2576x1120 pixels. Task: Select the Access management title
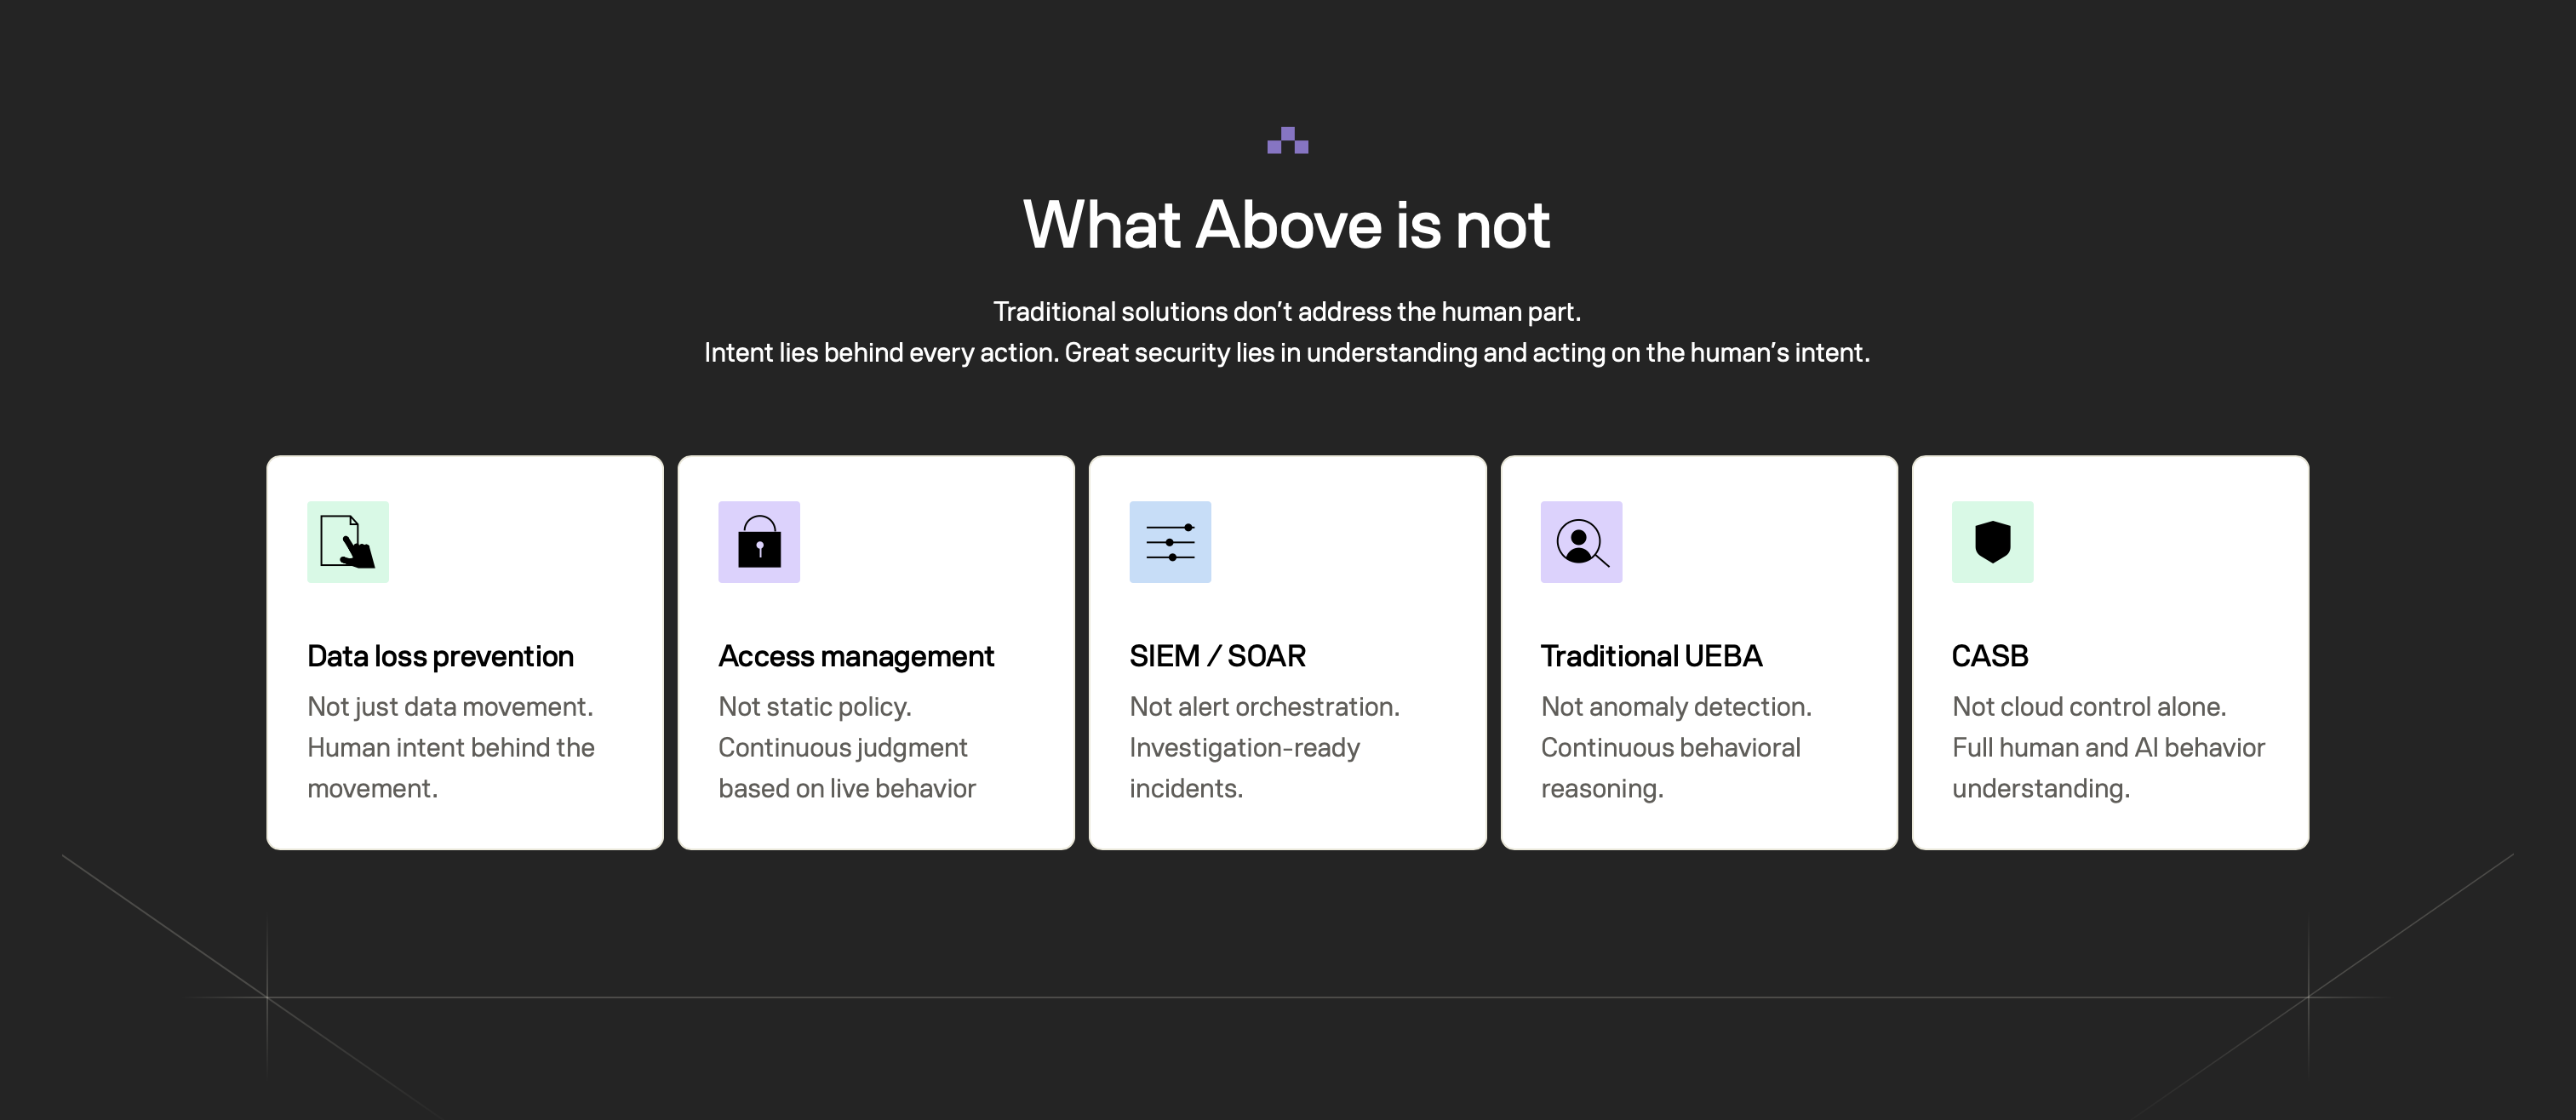click(856, 656)
